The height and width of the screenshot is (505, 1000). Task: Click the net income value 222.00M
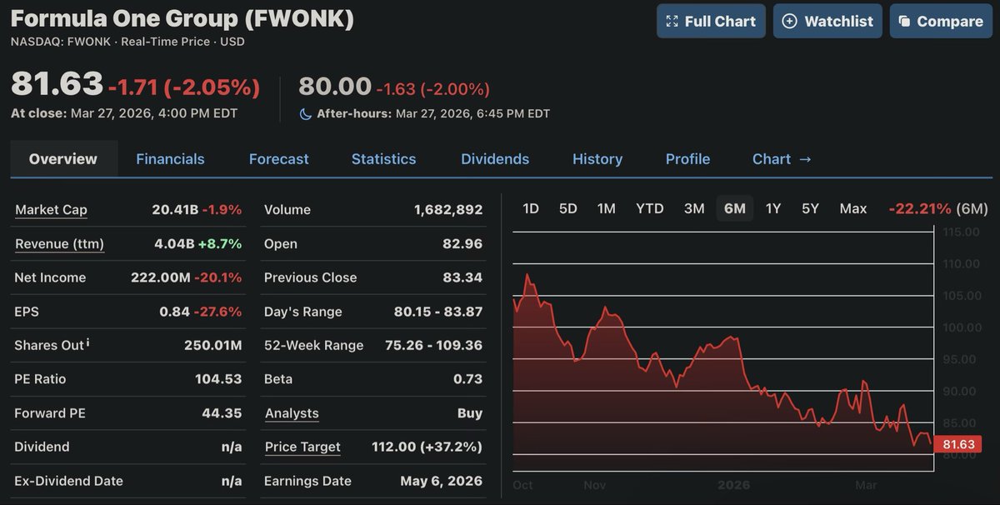[x=161, y=277]
